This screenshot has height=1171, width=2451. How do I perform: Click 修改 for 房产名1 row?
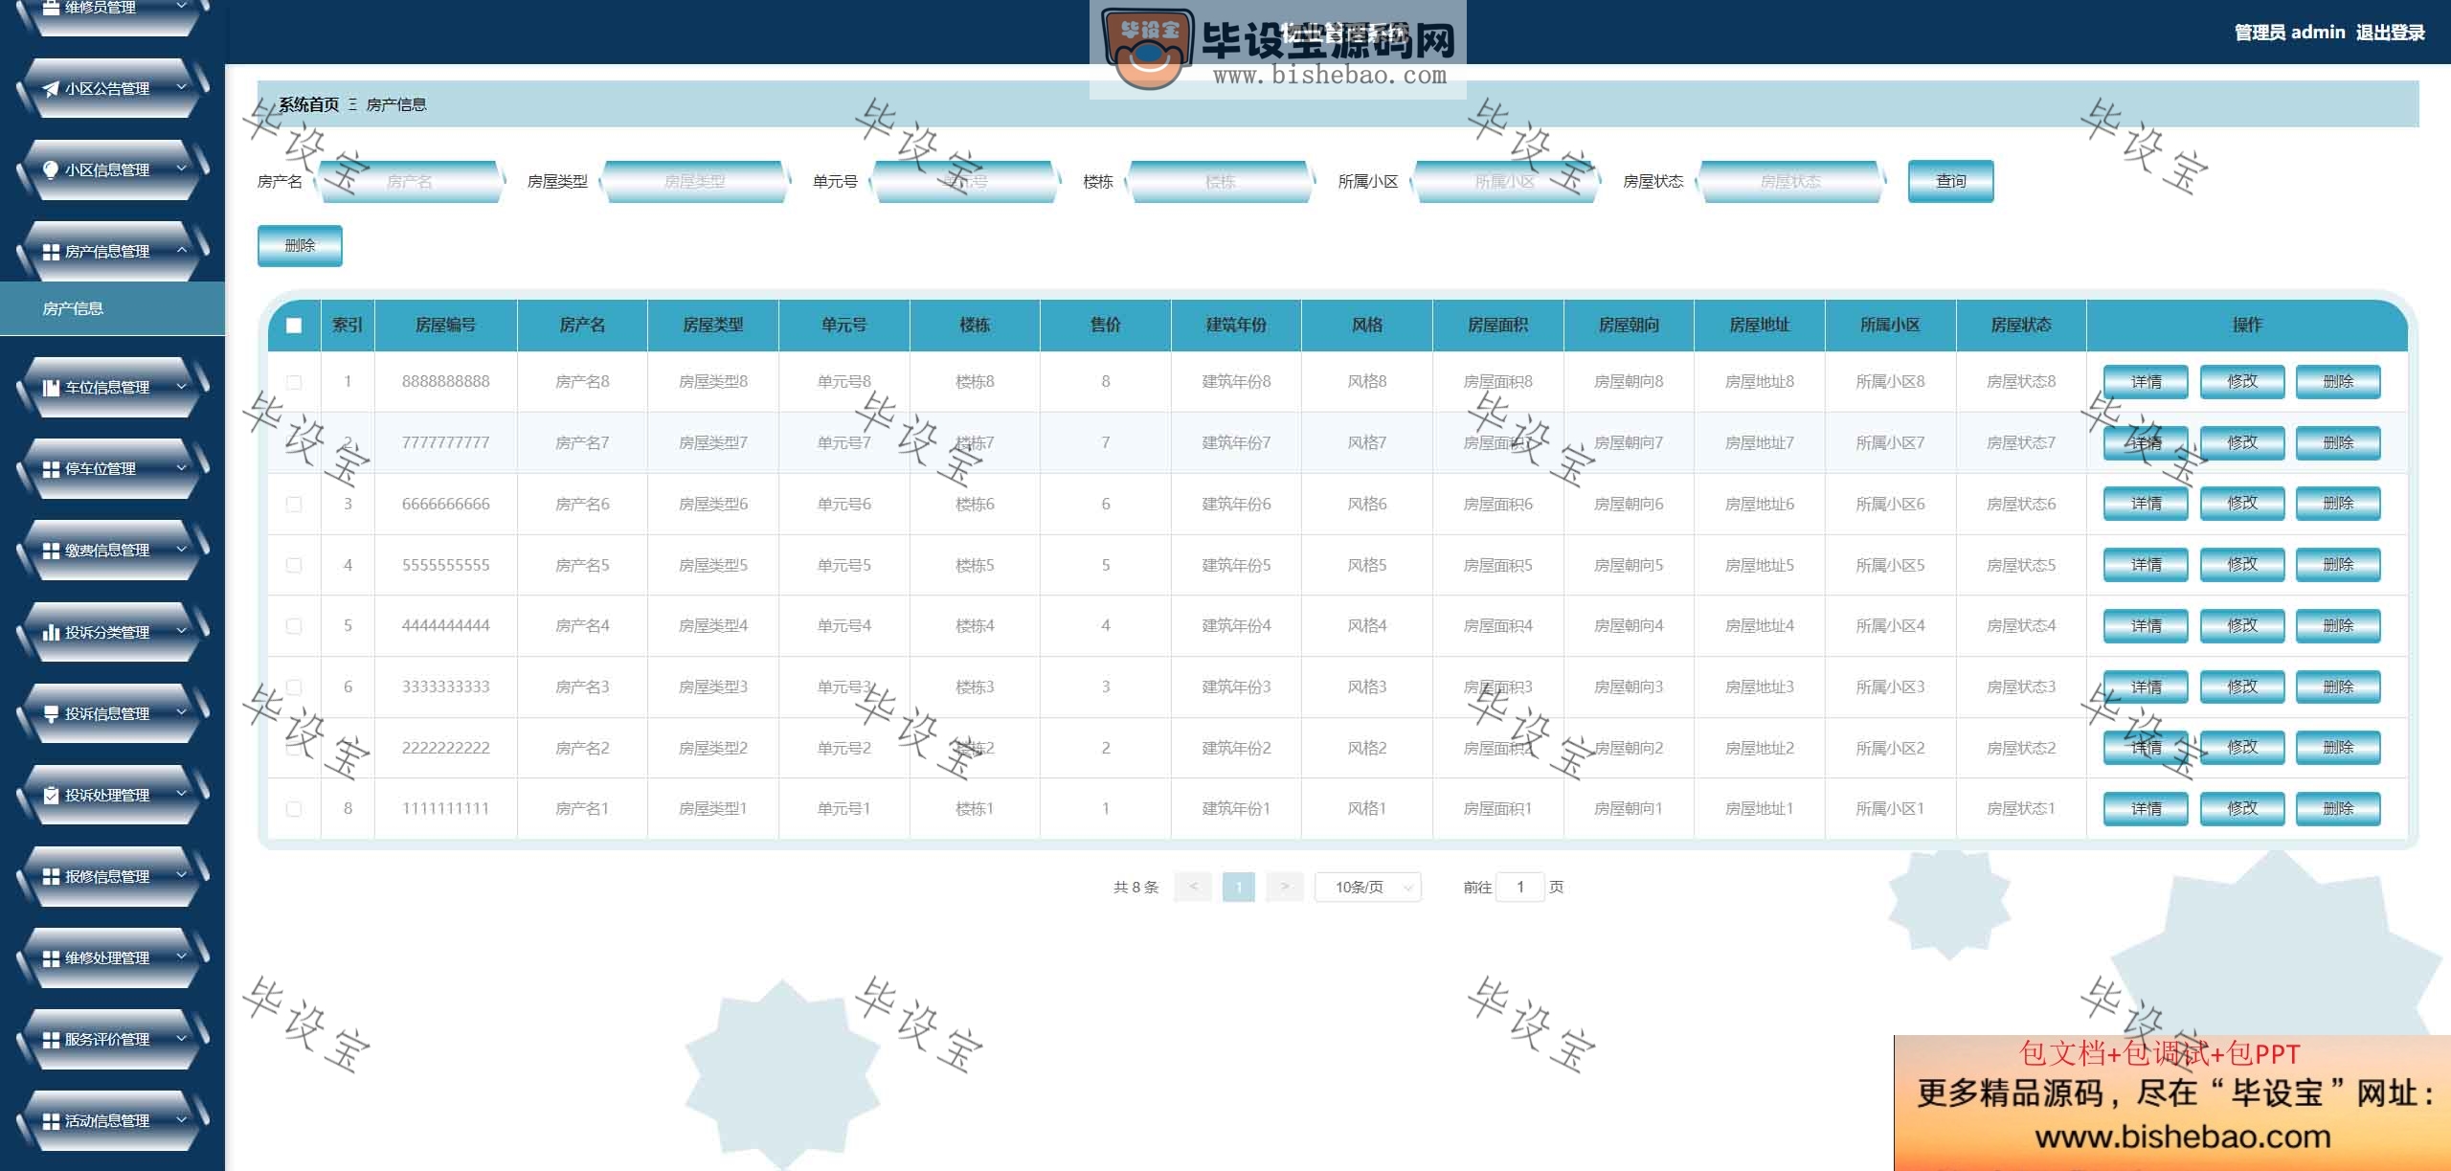pos(2242,809)
